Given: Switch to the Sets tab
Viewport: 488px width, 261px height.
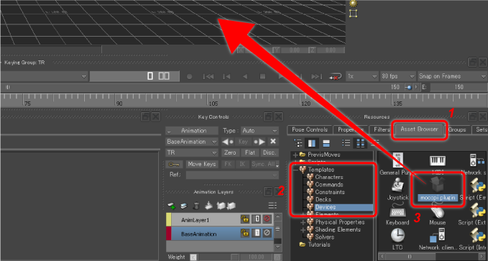Looking at the screenshot, I should 481,129.
